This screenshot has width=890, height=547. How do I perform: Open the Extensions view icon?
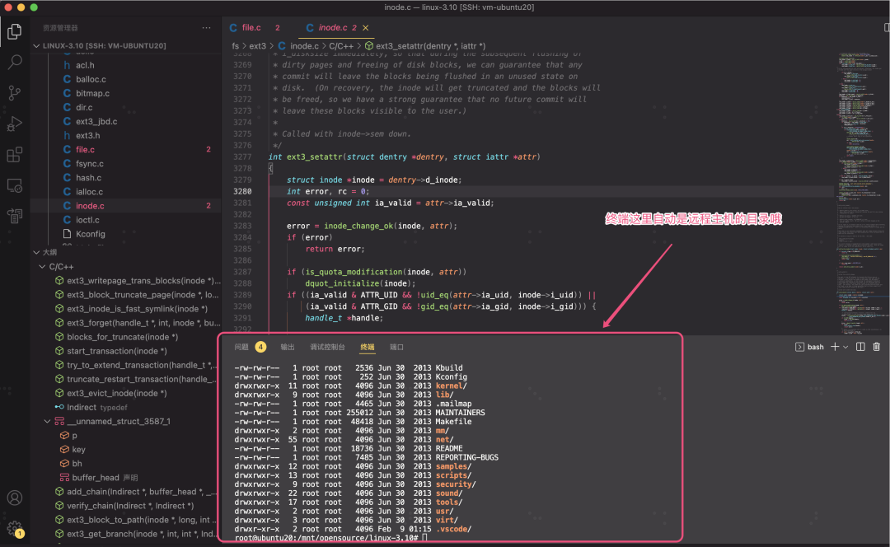15,155
